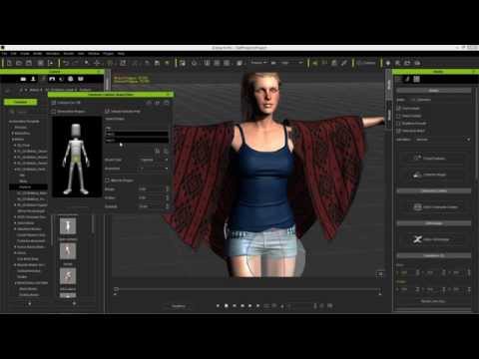Click the timeline playhead at start of slider

tap(116, 289)
